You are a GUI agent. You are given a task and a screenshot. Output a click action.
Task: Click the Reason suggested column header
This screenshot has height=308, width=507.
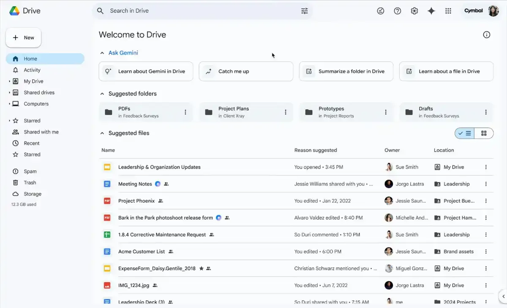point(316,150)
